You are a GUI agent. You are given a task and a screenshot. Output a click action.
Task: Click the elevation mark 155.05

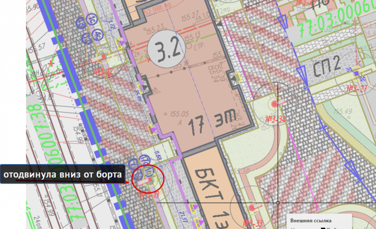(179, 114)
